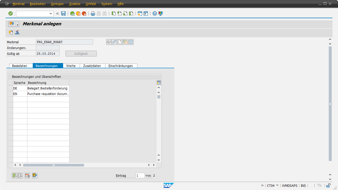Image resolution: width=338 pixels, height=190 pixels.
Task: Delete the table row with the minus icon
Action: (27, 175)
